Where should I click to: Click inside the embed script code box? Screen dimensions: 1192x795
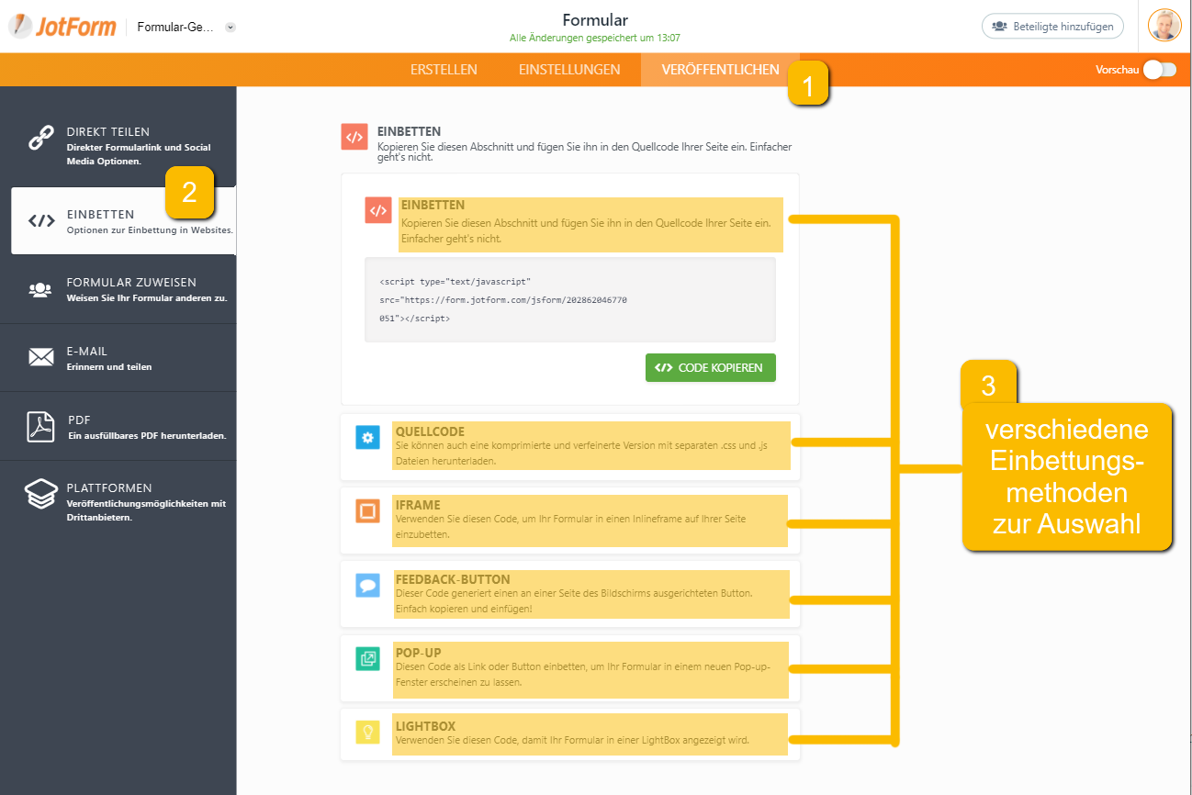(x=569, y=299)
